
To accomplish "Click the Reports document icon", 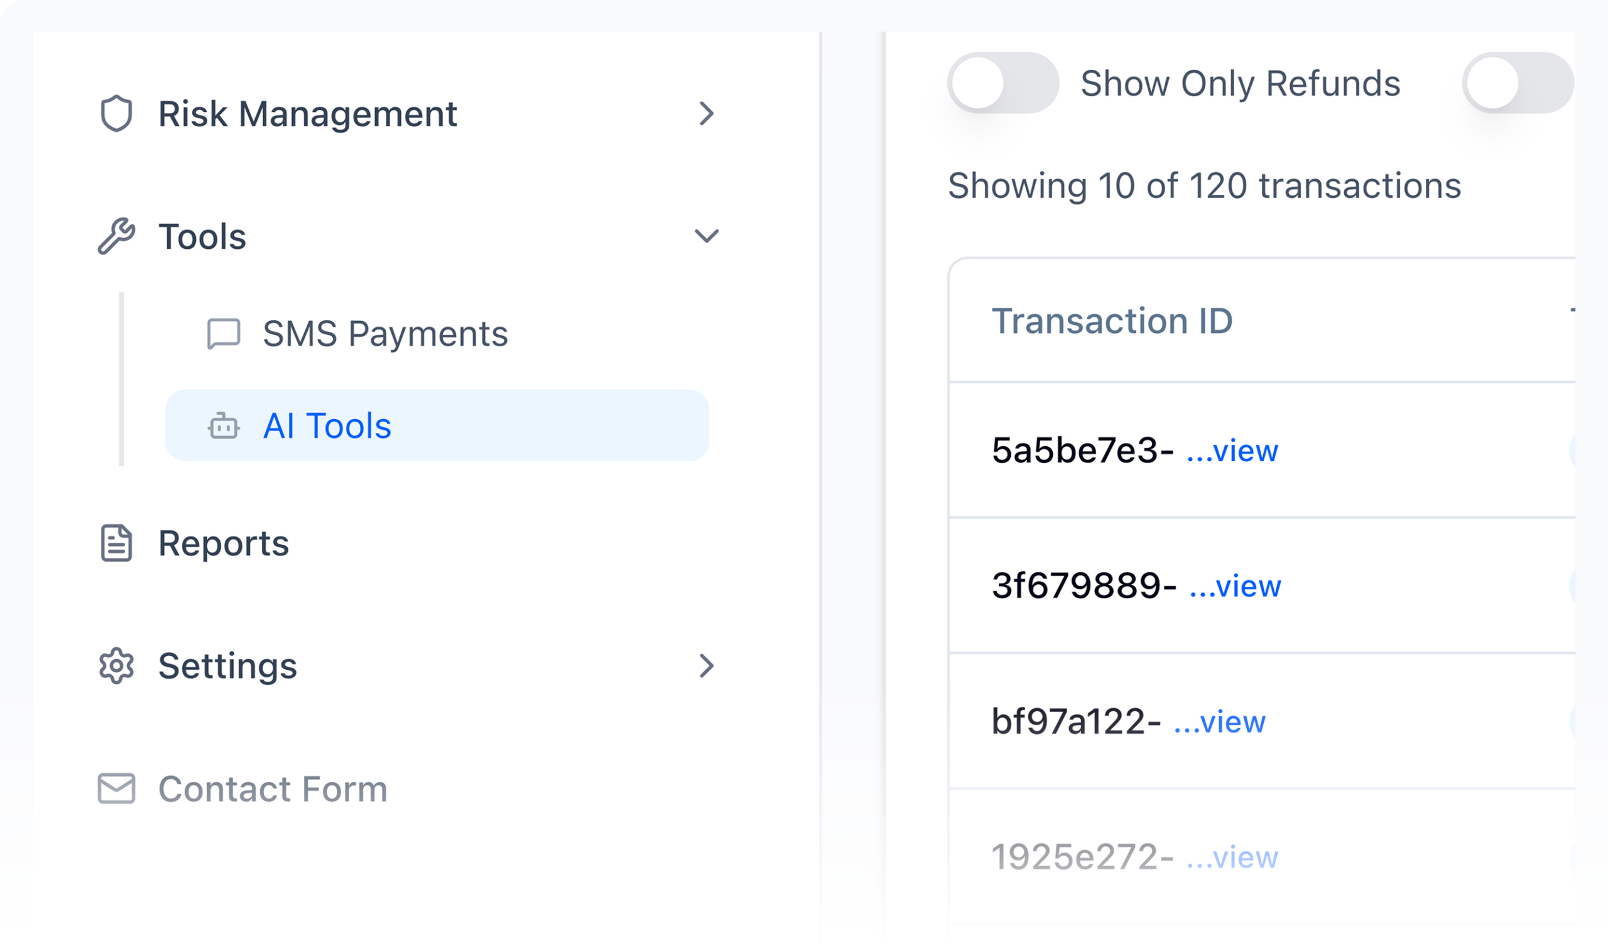I will point(116,543).
